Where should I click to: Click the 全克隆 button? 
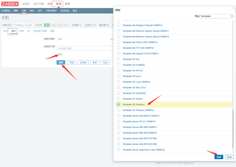tap(83, 63)
